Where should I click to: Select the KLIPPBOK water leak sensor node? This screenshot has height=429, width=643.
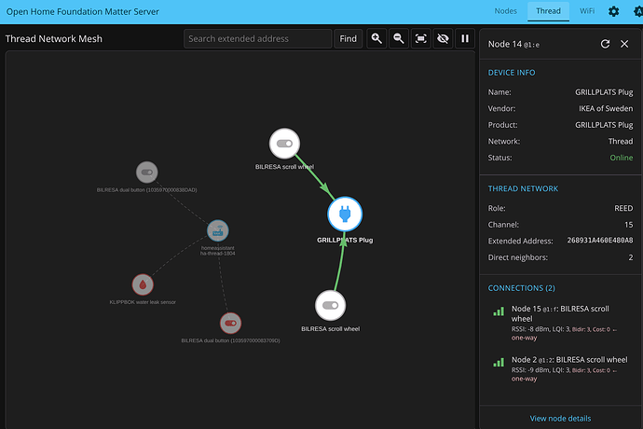click(143, 284)
